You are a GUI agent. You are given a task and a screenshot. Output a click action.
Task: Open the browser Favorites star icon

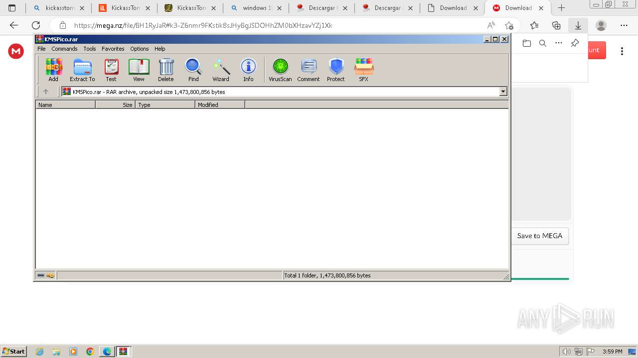(534, 25)
